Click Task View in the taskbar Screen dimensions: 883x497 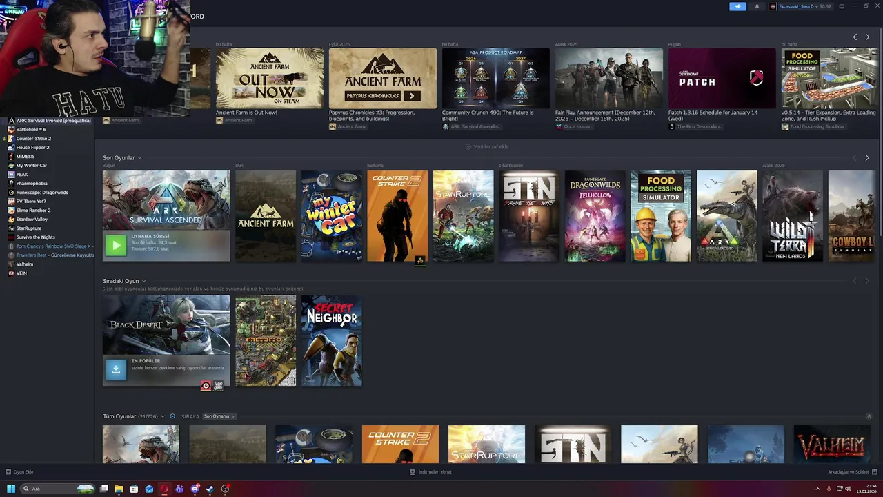click(x=103, y=489)
